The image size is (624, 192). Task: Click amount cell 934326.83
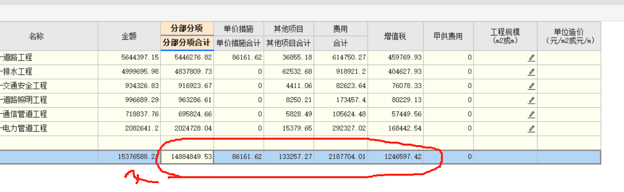[129, 86]
